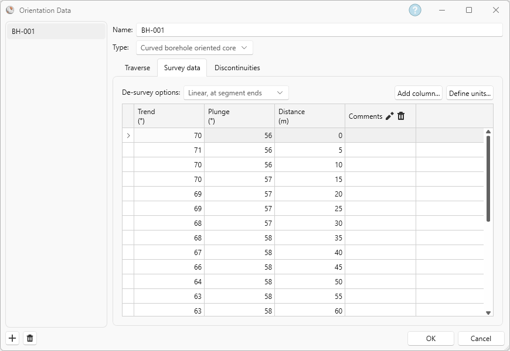
Task: Edit the Comments column name via pencil icon
Action: pos(388,116)
